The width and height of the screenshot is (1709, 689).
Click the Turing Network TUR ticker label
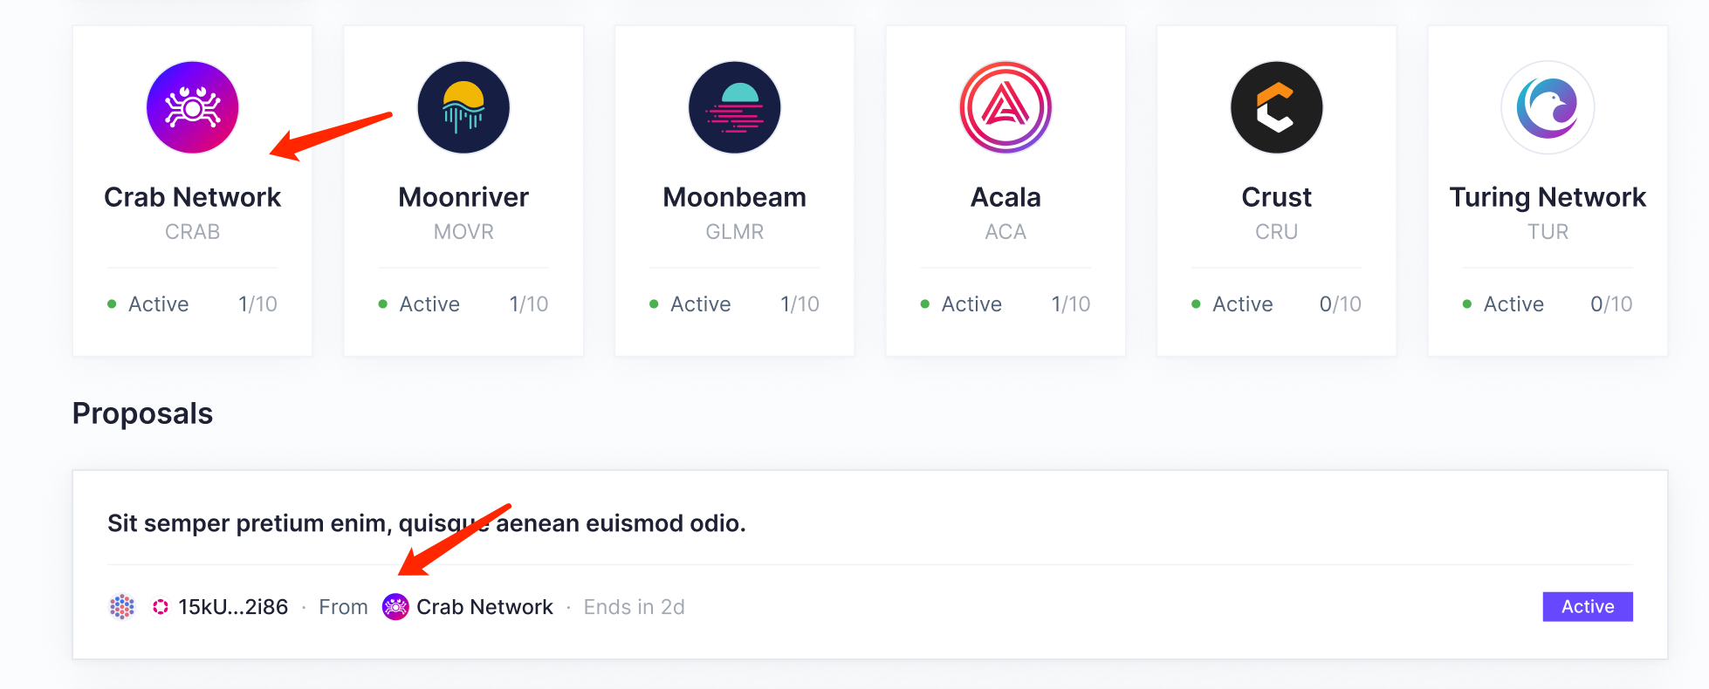pos(1548,232)
